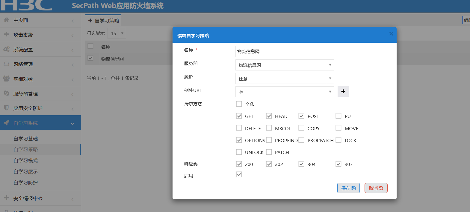Image resolution: width=470 pixels, height=212 pixels.
Task: Open the 例外URL dropdown
Action: 285,92
